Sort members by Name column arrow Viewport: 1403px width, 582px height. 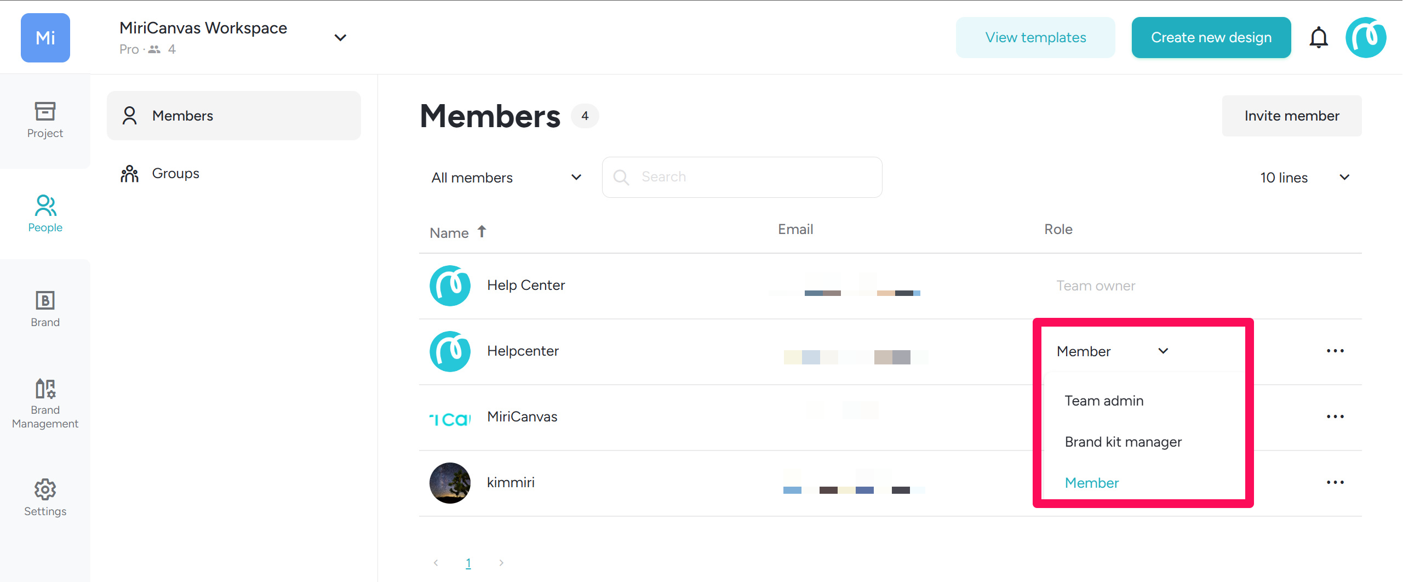tap(482, 232)
